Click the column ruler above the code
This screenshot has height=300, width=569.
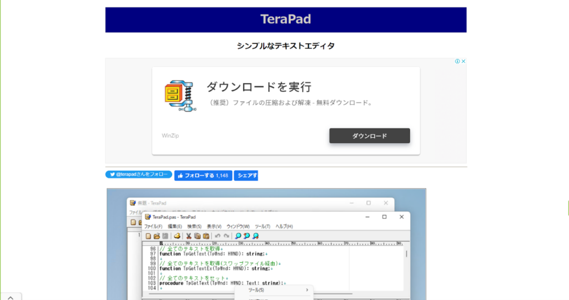pyautogui.click(x=281, y=243)
